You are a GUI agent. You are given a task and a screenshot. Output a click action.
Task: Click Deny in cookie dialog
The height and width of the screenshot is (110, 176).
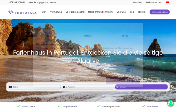(53, 80)
